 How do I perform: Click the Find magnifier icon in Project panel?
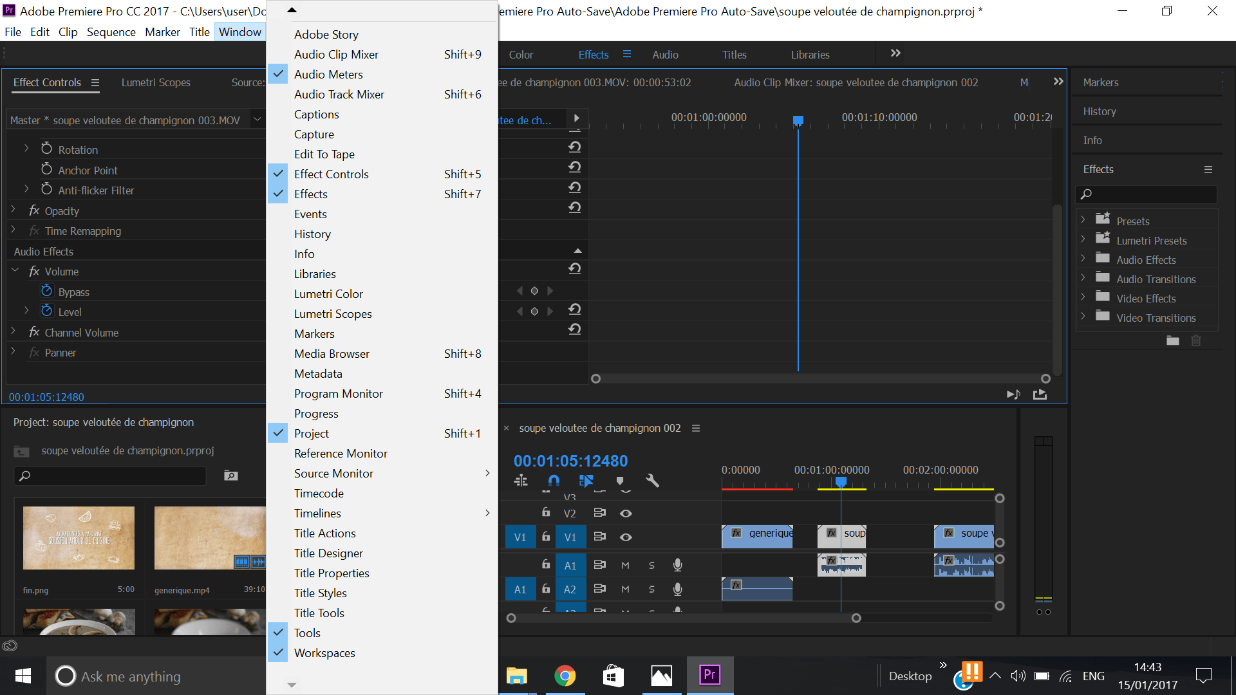pyautogui.click(x=230, y=476)
